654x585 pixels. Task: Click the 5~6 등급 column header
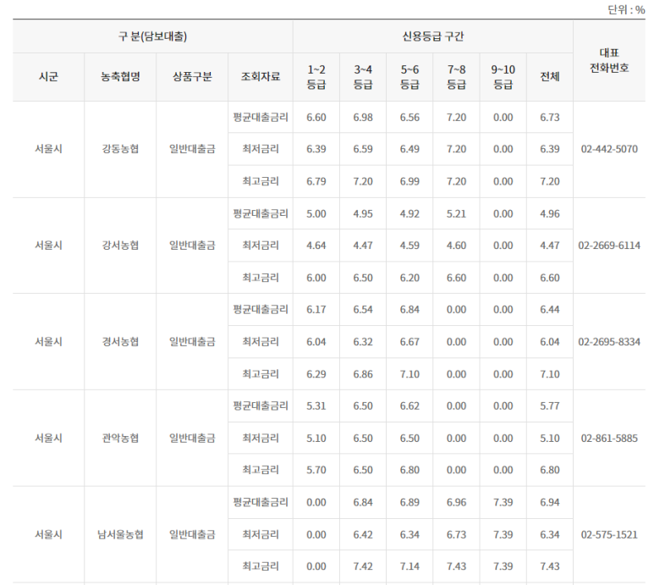coord(409,77)
